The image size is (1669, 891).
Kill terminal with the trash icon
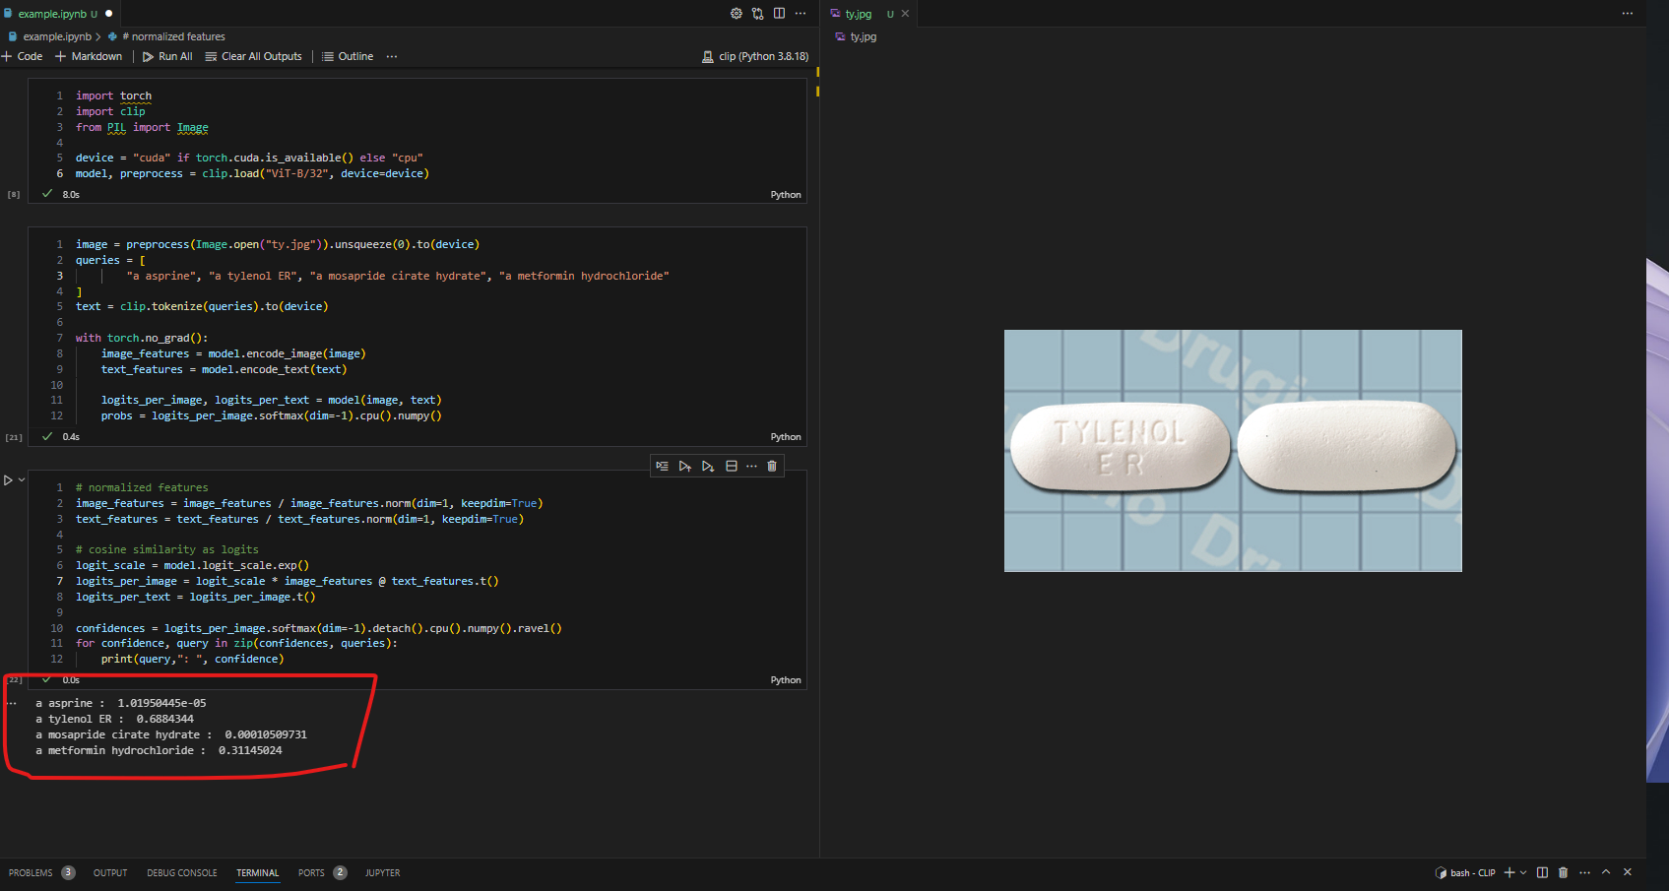(x=1564, y=872)
